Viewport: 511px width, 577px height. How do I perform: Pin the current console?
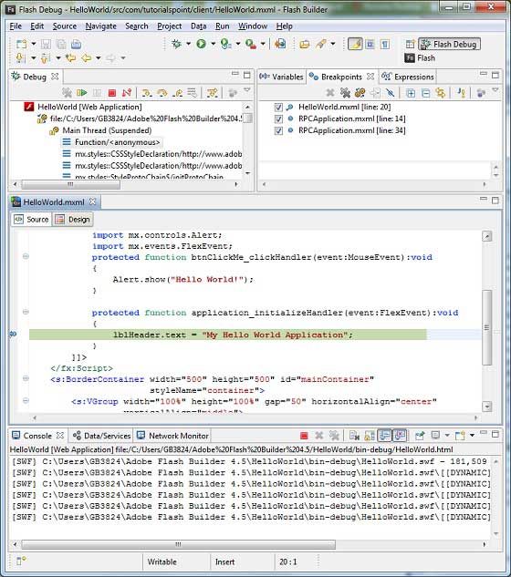pyautogui.click(x=420, y=436)
